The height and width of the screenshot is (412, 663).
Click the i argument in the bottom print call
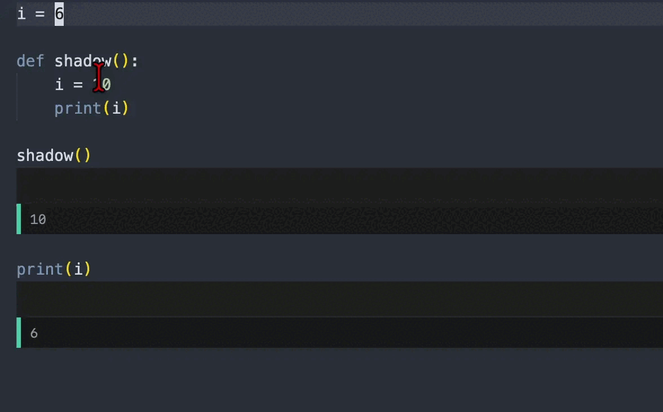[x=78, y=269]
